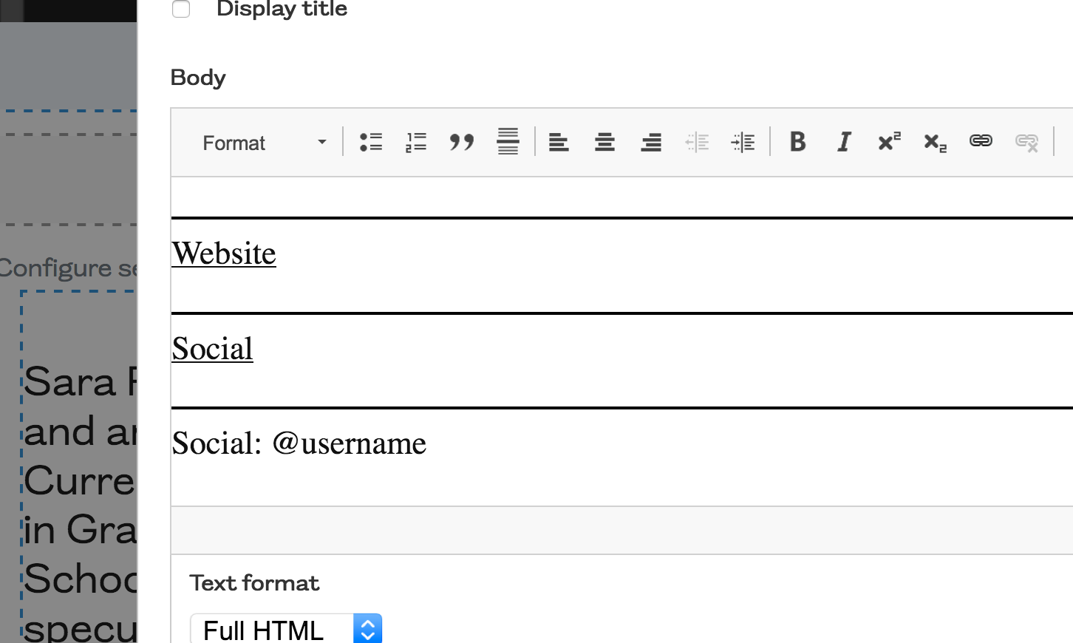Place cursor in 'Social: @username' text
Image resolution: width=1073 pixels, height=643 pixels.
(299, 443)
